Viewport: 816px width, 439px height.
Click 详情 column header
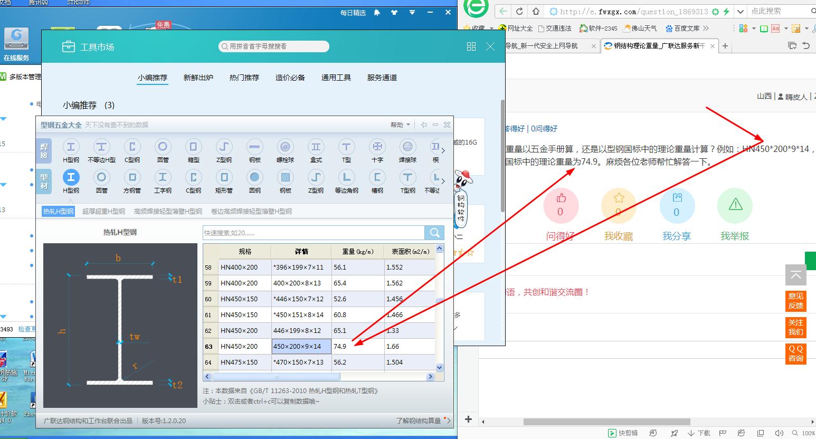301,252
